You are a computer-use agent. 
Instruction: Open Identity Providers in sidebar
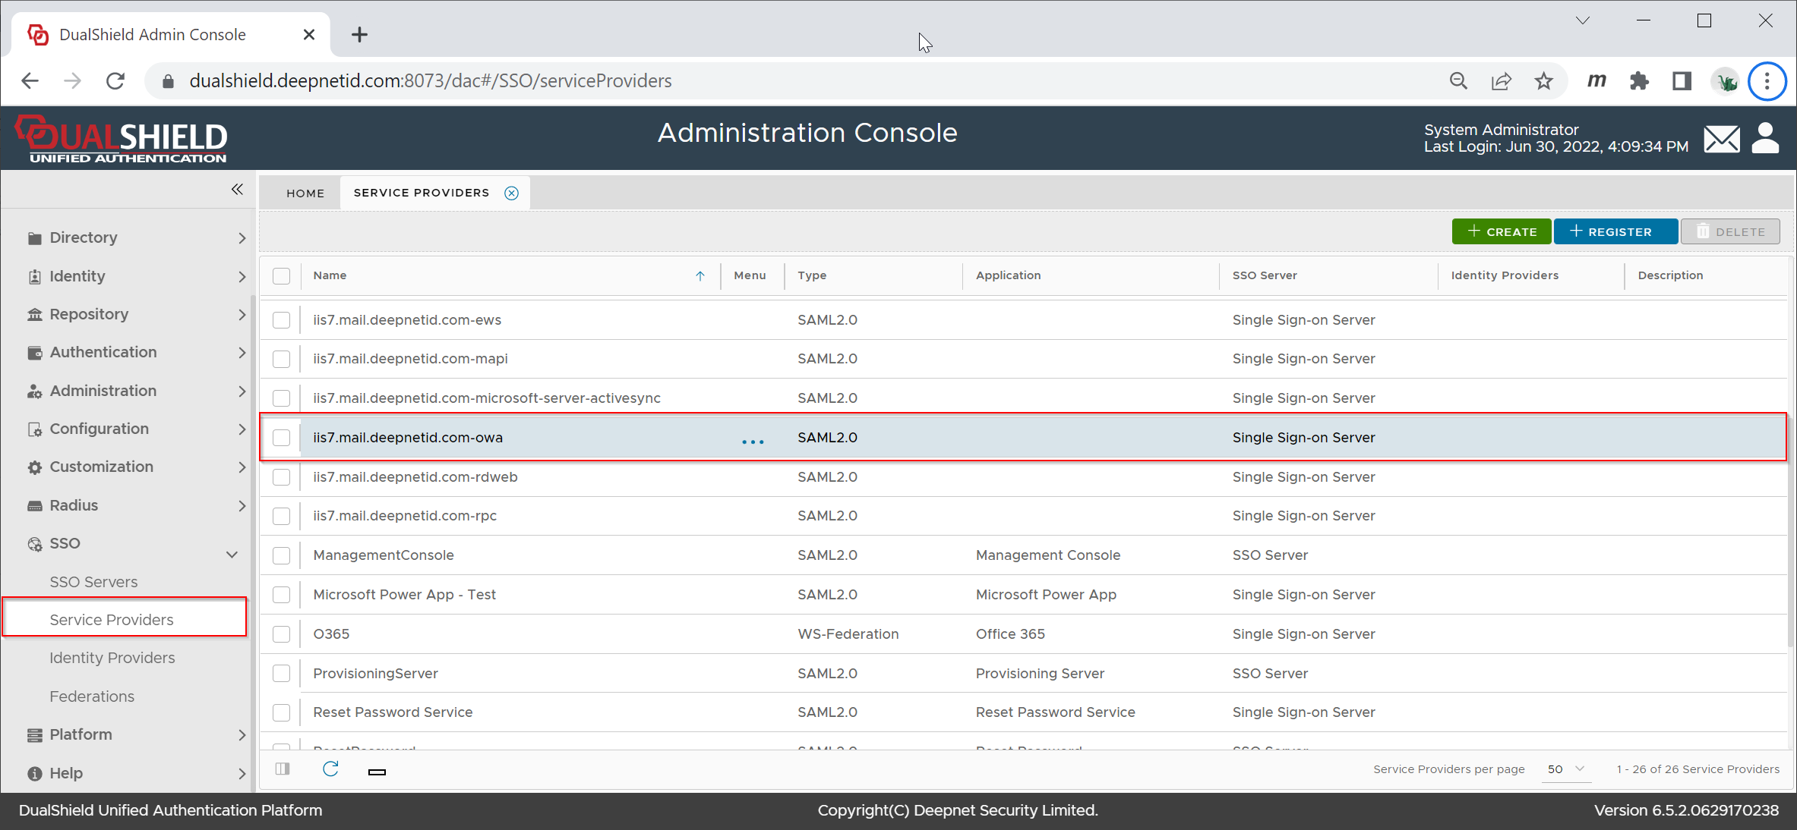pyautogui.click(x=112, y=658)
